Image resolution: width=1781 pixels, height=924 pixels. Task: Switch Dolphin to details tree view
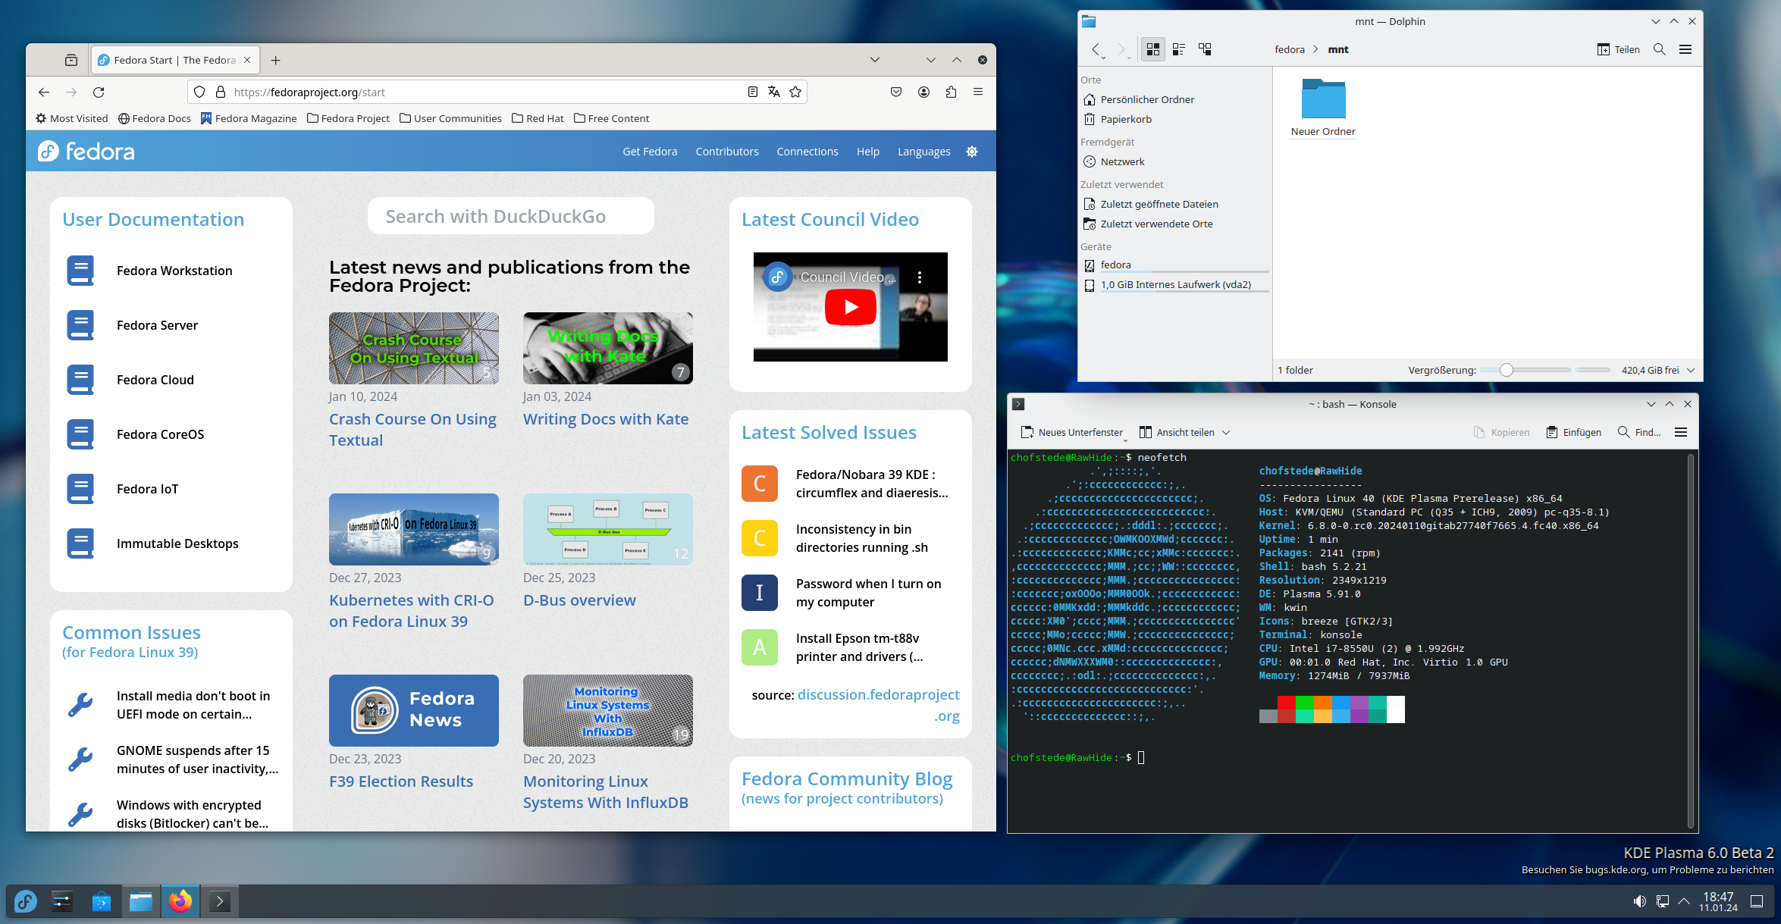[1205, 49]
